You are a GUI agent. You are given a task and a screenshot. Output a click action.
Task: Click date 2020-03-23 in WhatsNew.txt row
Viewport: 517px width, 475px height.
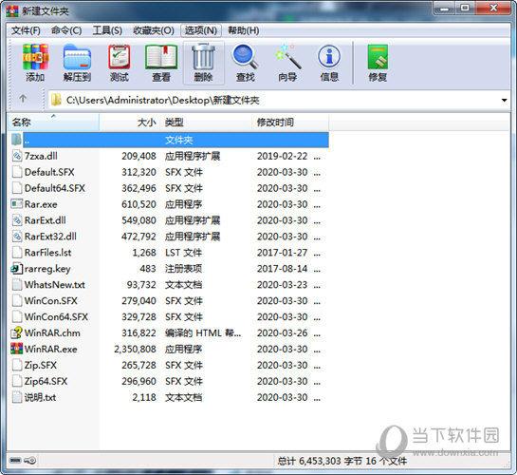(x=283, y=285)
